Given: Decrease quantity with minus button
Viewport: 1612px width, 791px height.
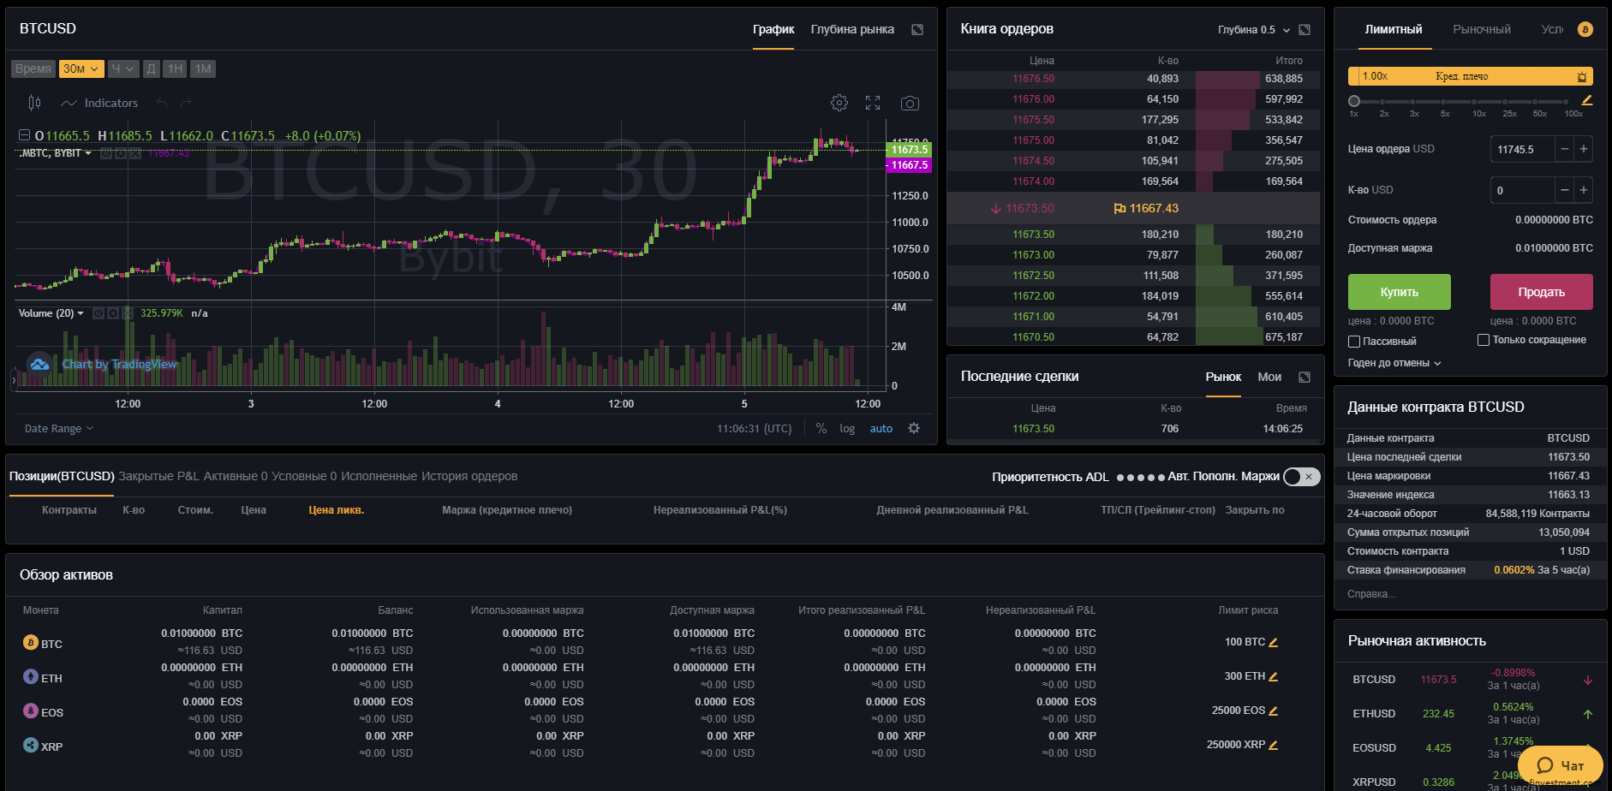Looking at the screenshot, I should tap(1565, 190).
